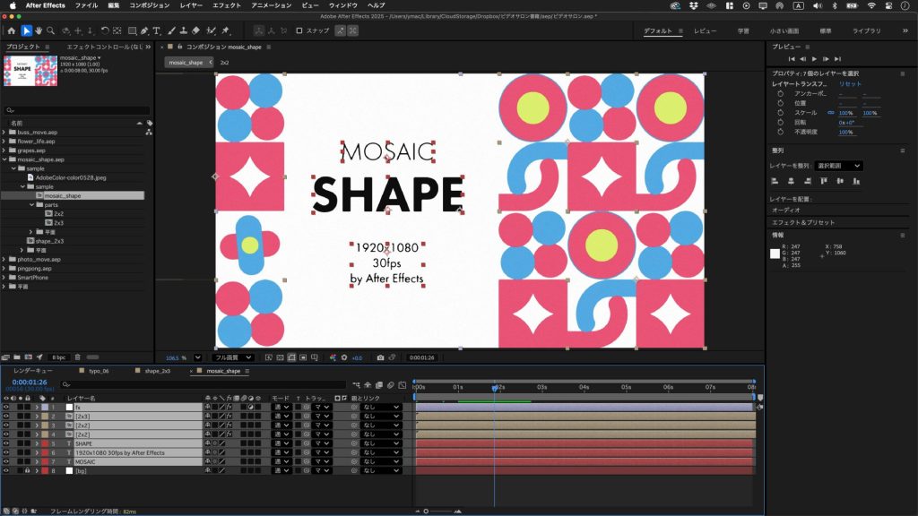Switch to the typo_06 timeline tab
The width and height of the screenshot is (918, 516).
tap(98, 370)
